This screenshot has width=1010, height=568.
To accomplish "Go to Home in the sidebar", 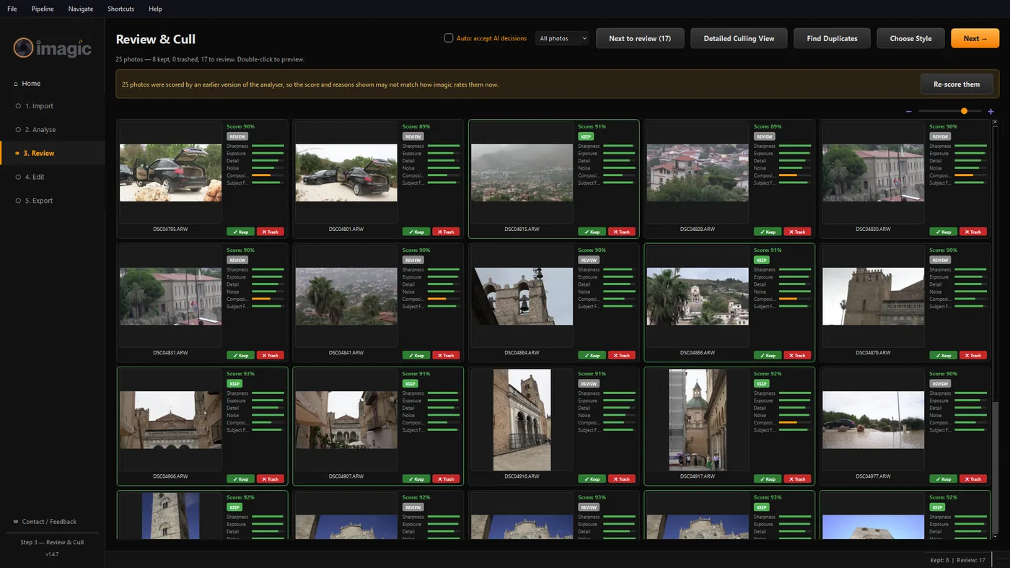I will (52, 83).
